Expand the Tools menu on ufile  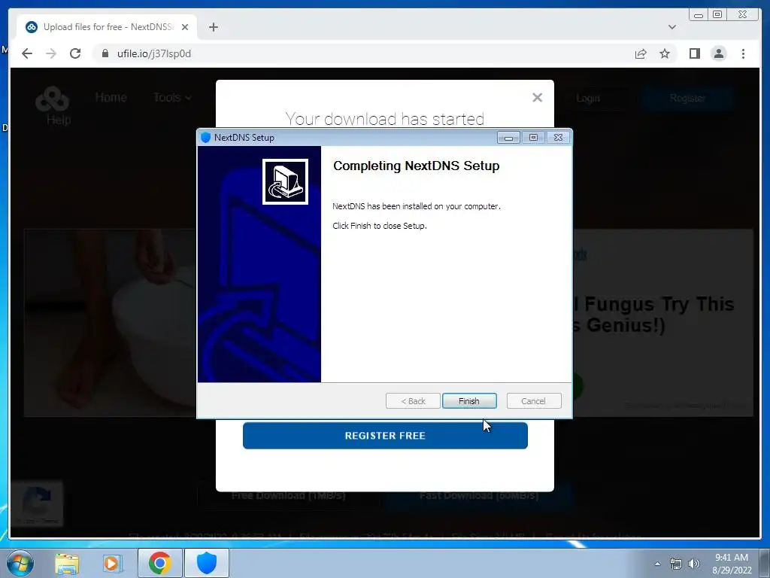point(172,97)
